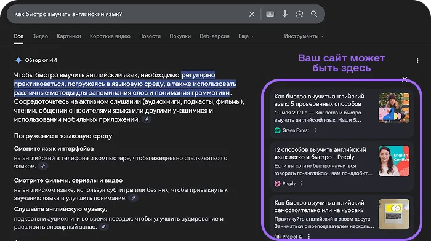The width and height of the screenshot is (431, 241).
Task: Open the 'Новости' tab
Action: click(150, 36)
